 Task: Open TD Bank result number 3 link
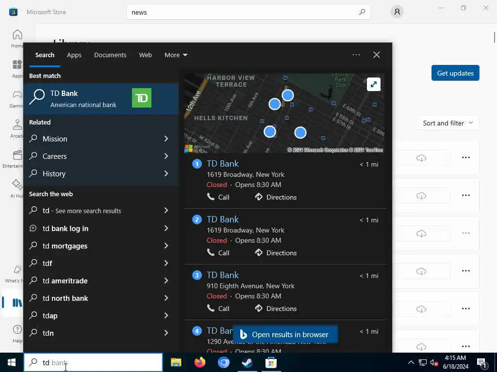(x=222, y=275)
